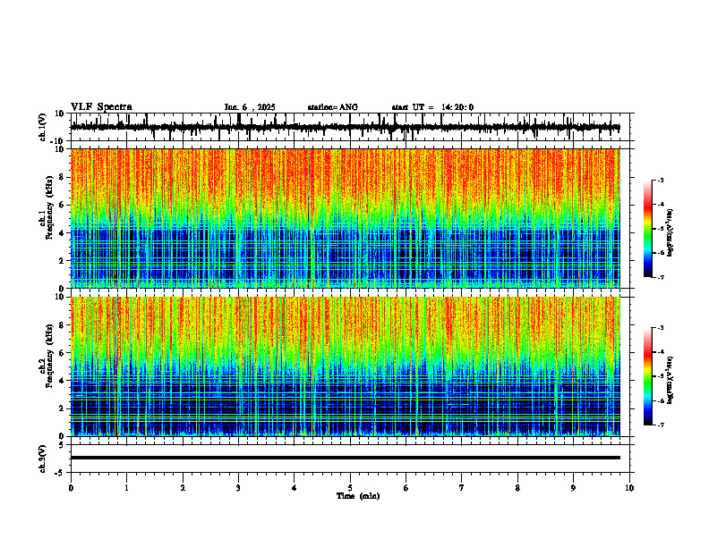Click the thick black ch.3 voltage line

[345, 458]
